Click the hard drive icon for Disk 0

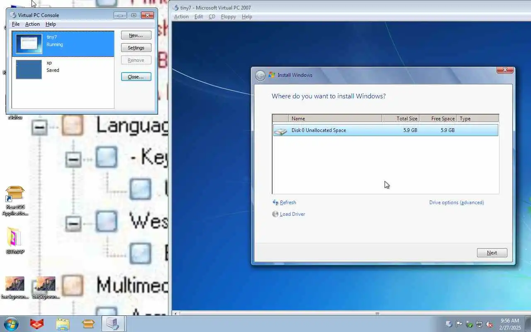pyautogui.click(x=280, y=131)
